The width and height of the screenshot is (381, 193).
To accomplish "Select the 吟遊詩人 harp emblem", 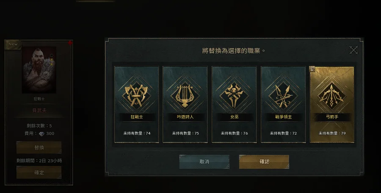I will click(185, 95).
